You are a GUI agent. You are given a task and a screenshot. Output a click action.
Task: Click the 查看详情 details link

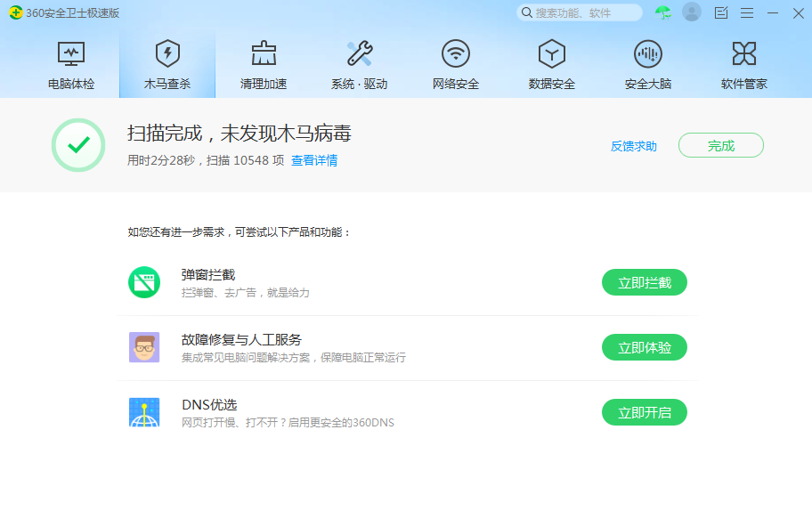coord(314,160)
